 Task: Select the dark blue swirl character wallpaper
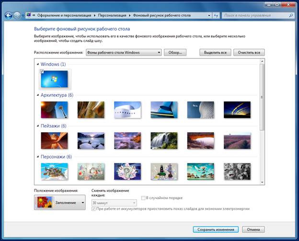[127, 172]
